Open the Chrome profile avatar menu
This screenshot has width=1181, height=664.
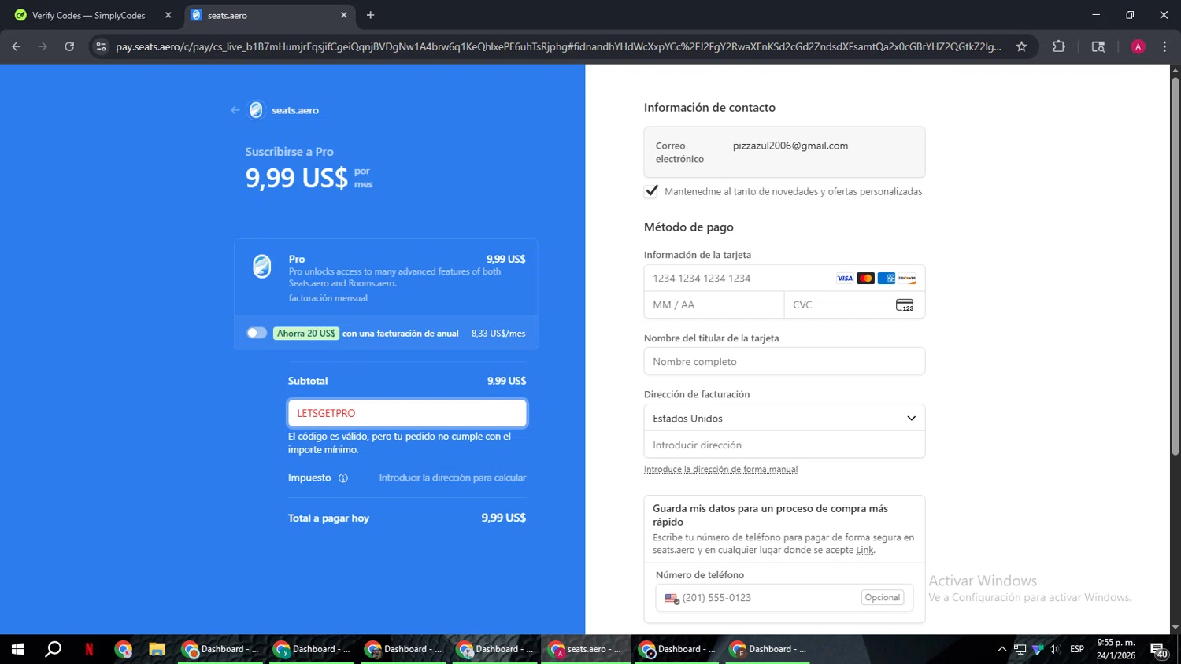point(1138,46)
